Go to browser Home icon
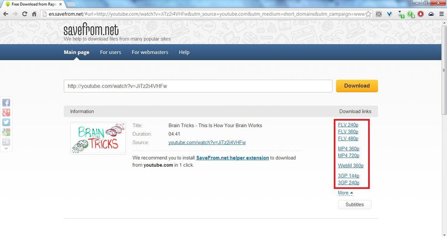447x251 pixels. 34,14
